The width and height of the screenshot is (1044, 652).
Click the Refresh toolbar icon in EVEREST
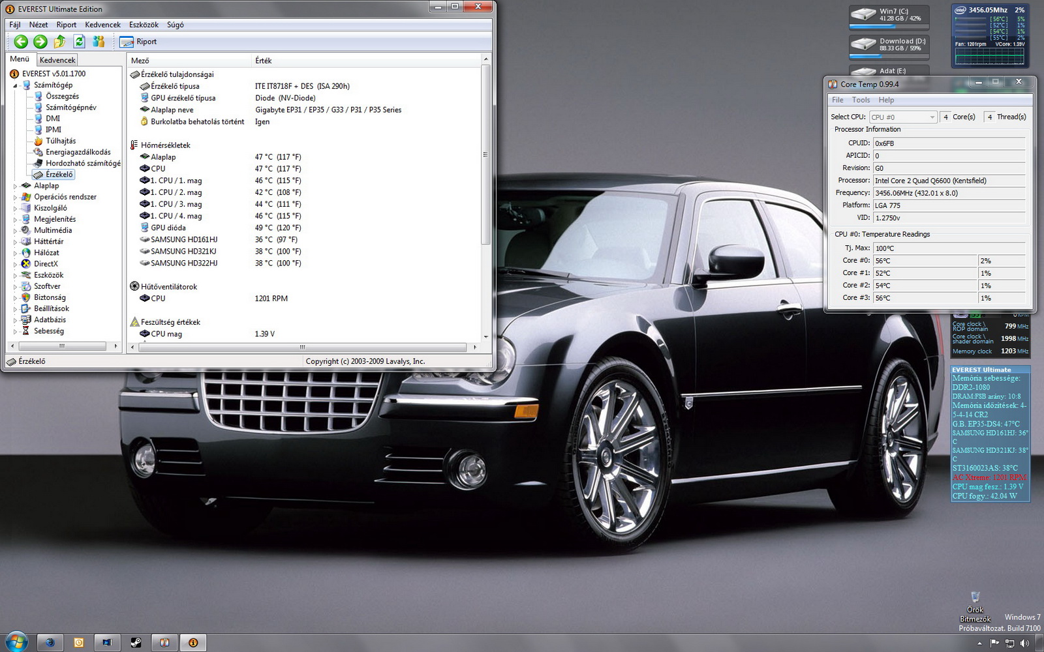click(x=79, y=42)
